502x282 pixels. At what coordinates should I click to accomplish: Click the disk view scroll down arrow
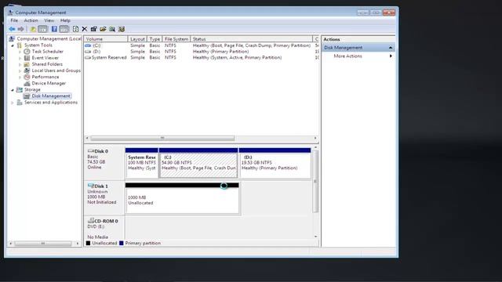(x=315, y=237)
